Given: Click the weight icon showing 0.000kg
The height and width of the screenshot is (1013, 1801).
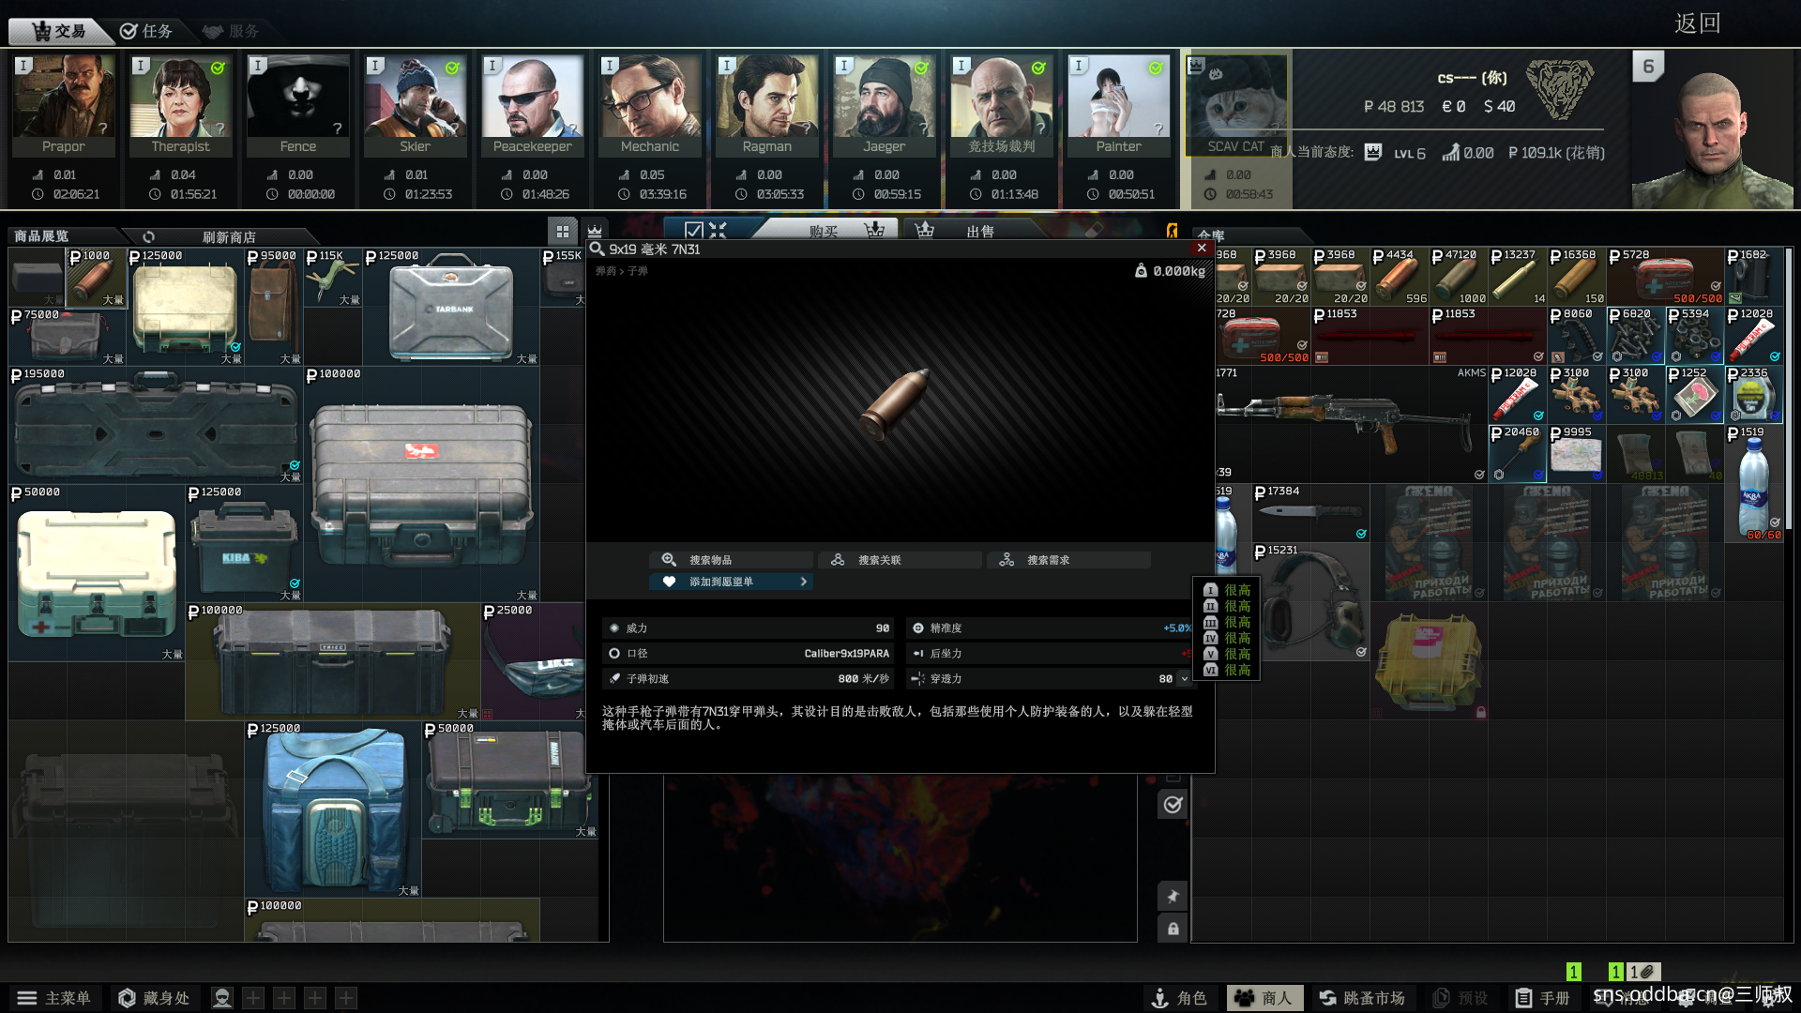Looking at the screenshot, I should (x=1141, y=270).
